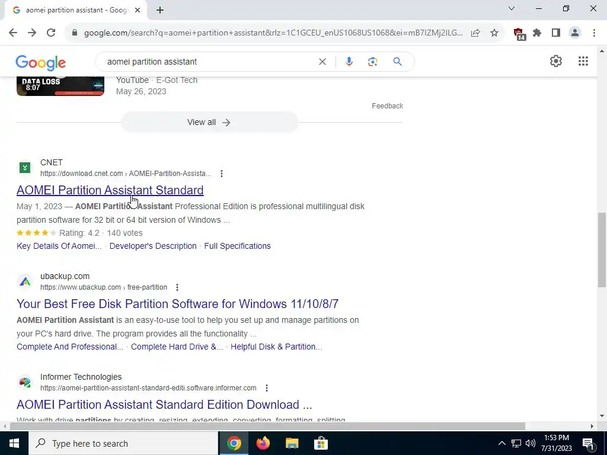Bookmark this page with the star icon
607x455 pixels.
click(x=494, y=33)
